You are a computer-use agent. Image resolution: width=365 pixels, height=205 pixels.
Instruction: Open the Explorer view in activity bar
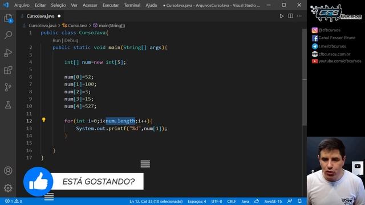click(8, 18)
